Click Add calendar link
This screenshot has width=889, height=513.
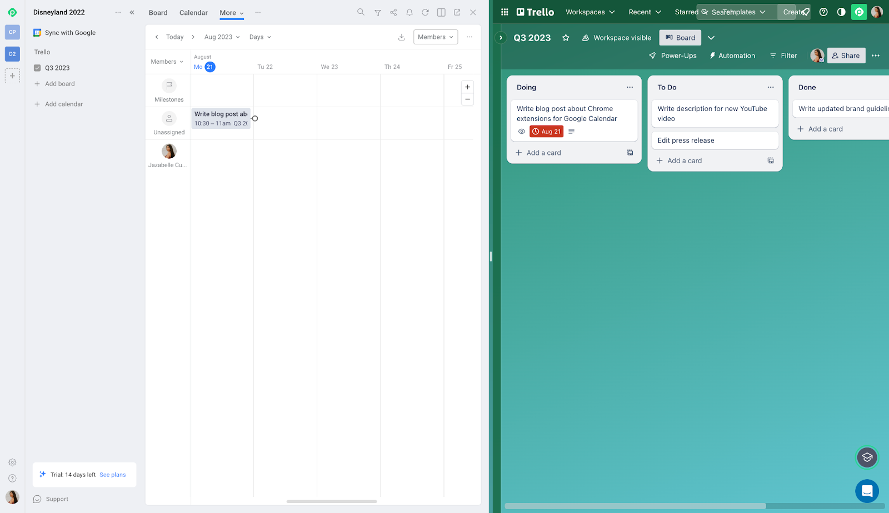tap(58, 104)
